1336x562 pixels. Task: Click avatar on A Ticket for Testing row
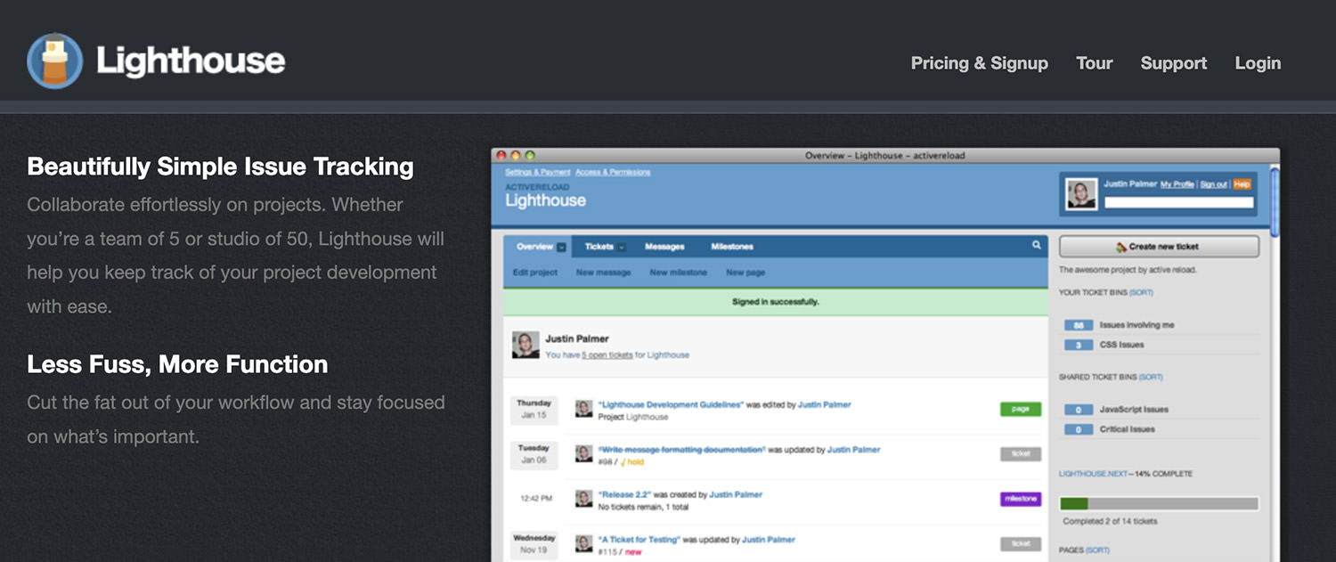click(x=584, y=543)
